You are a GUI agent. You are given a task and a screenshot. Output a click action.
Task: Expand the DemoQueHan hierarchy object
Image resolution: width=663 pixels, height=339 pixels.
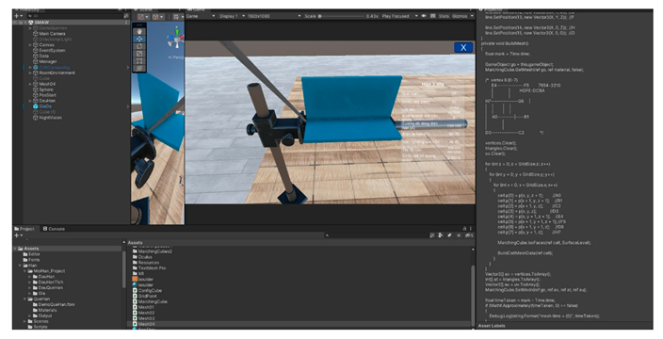click(30, 28)
